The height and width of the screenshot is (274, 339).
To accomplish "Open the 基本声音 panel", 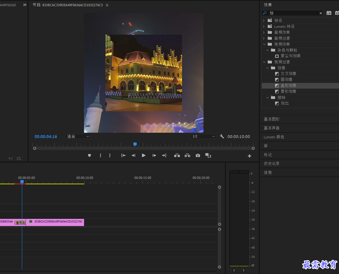I will coord(272,128).
